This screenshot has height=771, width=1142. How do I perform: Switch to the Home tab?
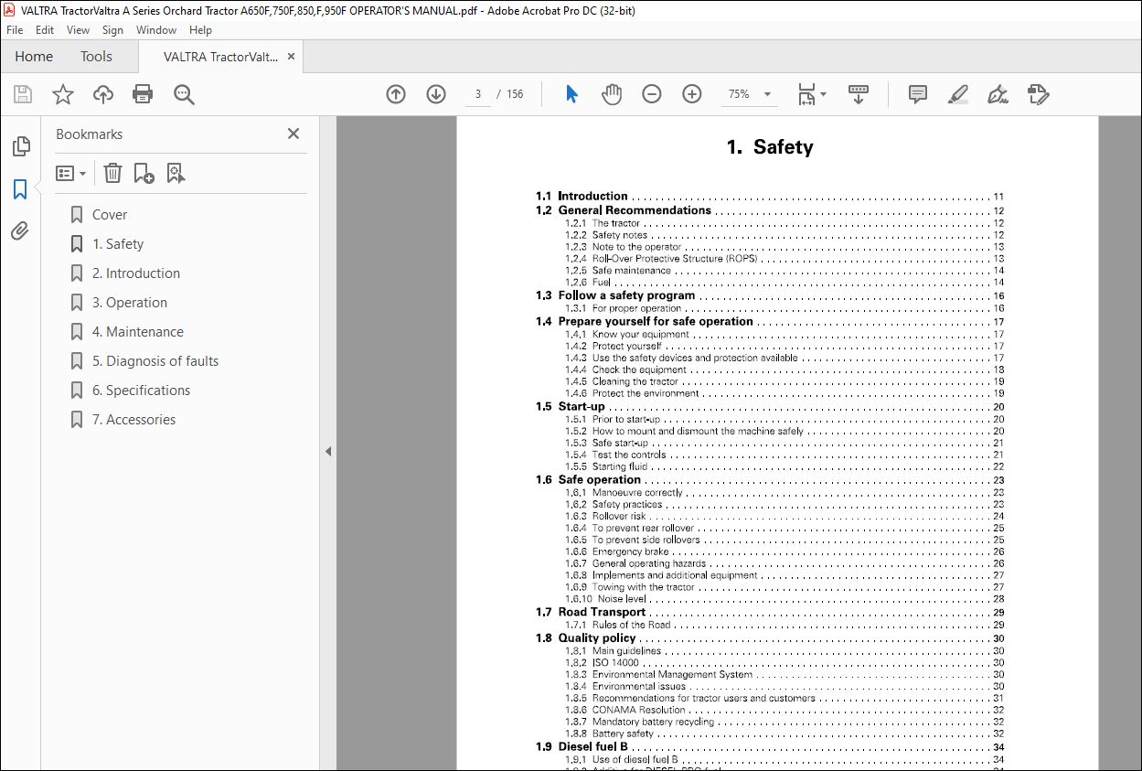34,57
